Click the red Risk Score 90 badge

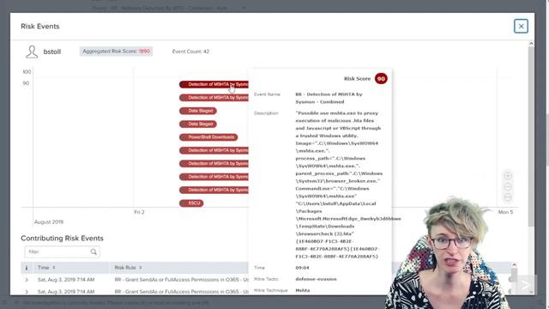(x=381, y=78)
